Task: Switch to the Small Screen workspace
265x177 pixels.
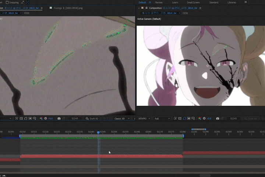Action: pyautogui.click(x=193, y=2)
